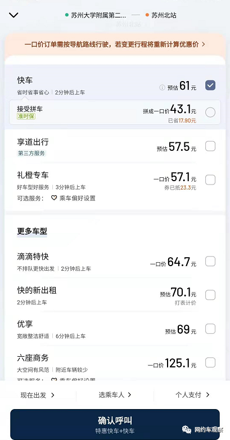Expand the 个人支付 payment options
Screen dimensions: 230x440
click(x=193, y=395)
